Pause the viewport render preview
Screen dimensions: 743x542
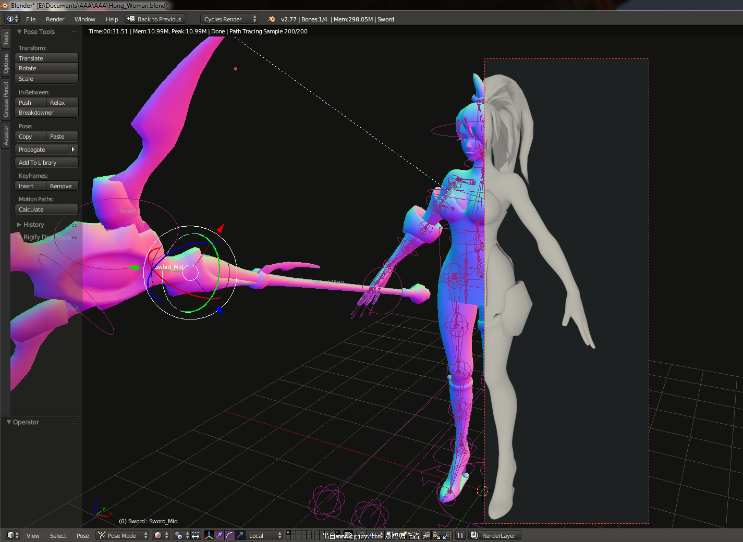460,535
